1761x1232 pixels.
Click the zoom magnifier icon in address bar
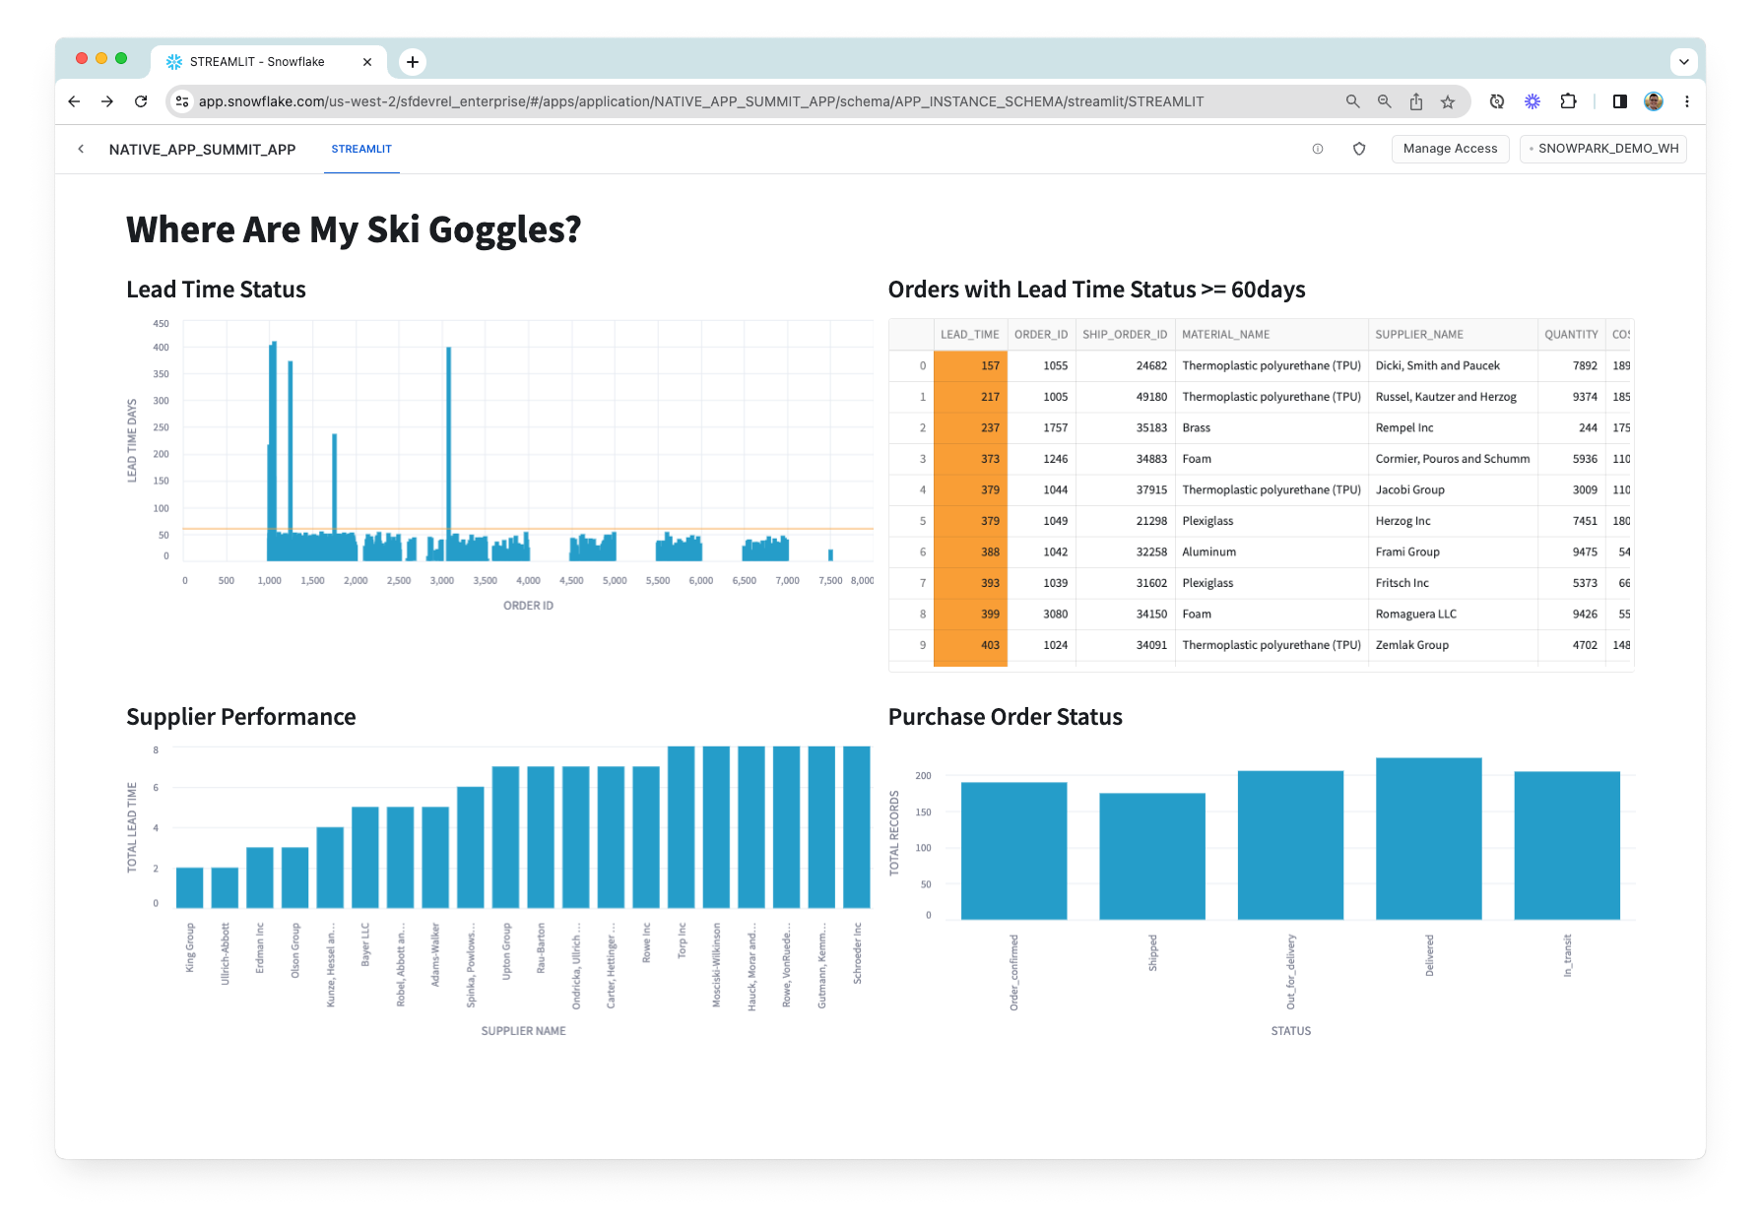click(x=1384, y=101)
